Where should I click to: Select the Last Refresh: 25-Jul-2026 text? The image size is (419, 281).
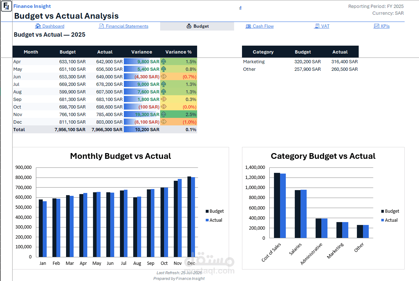[x=179, y=273]
